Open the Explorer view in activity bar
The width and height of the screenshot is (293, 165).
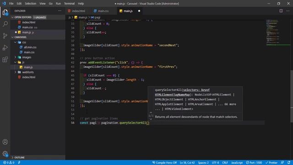click(x=5, y=12)
